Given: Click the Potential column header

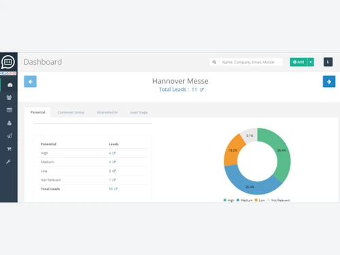Looking at the screenshot, I should [x=48, y=144].
